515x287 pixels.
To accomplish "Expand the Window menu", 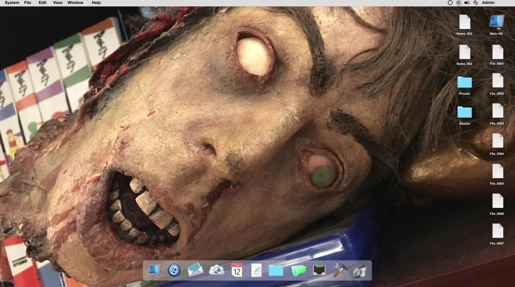I will coord(75,3).
